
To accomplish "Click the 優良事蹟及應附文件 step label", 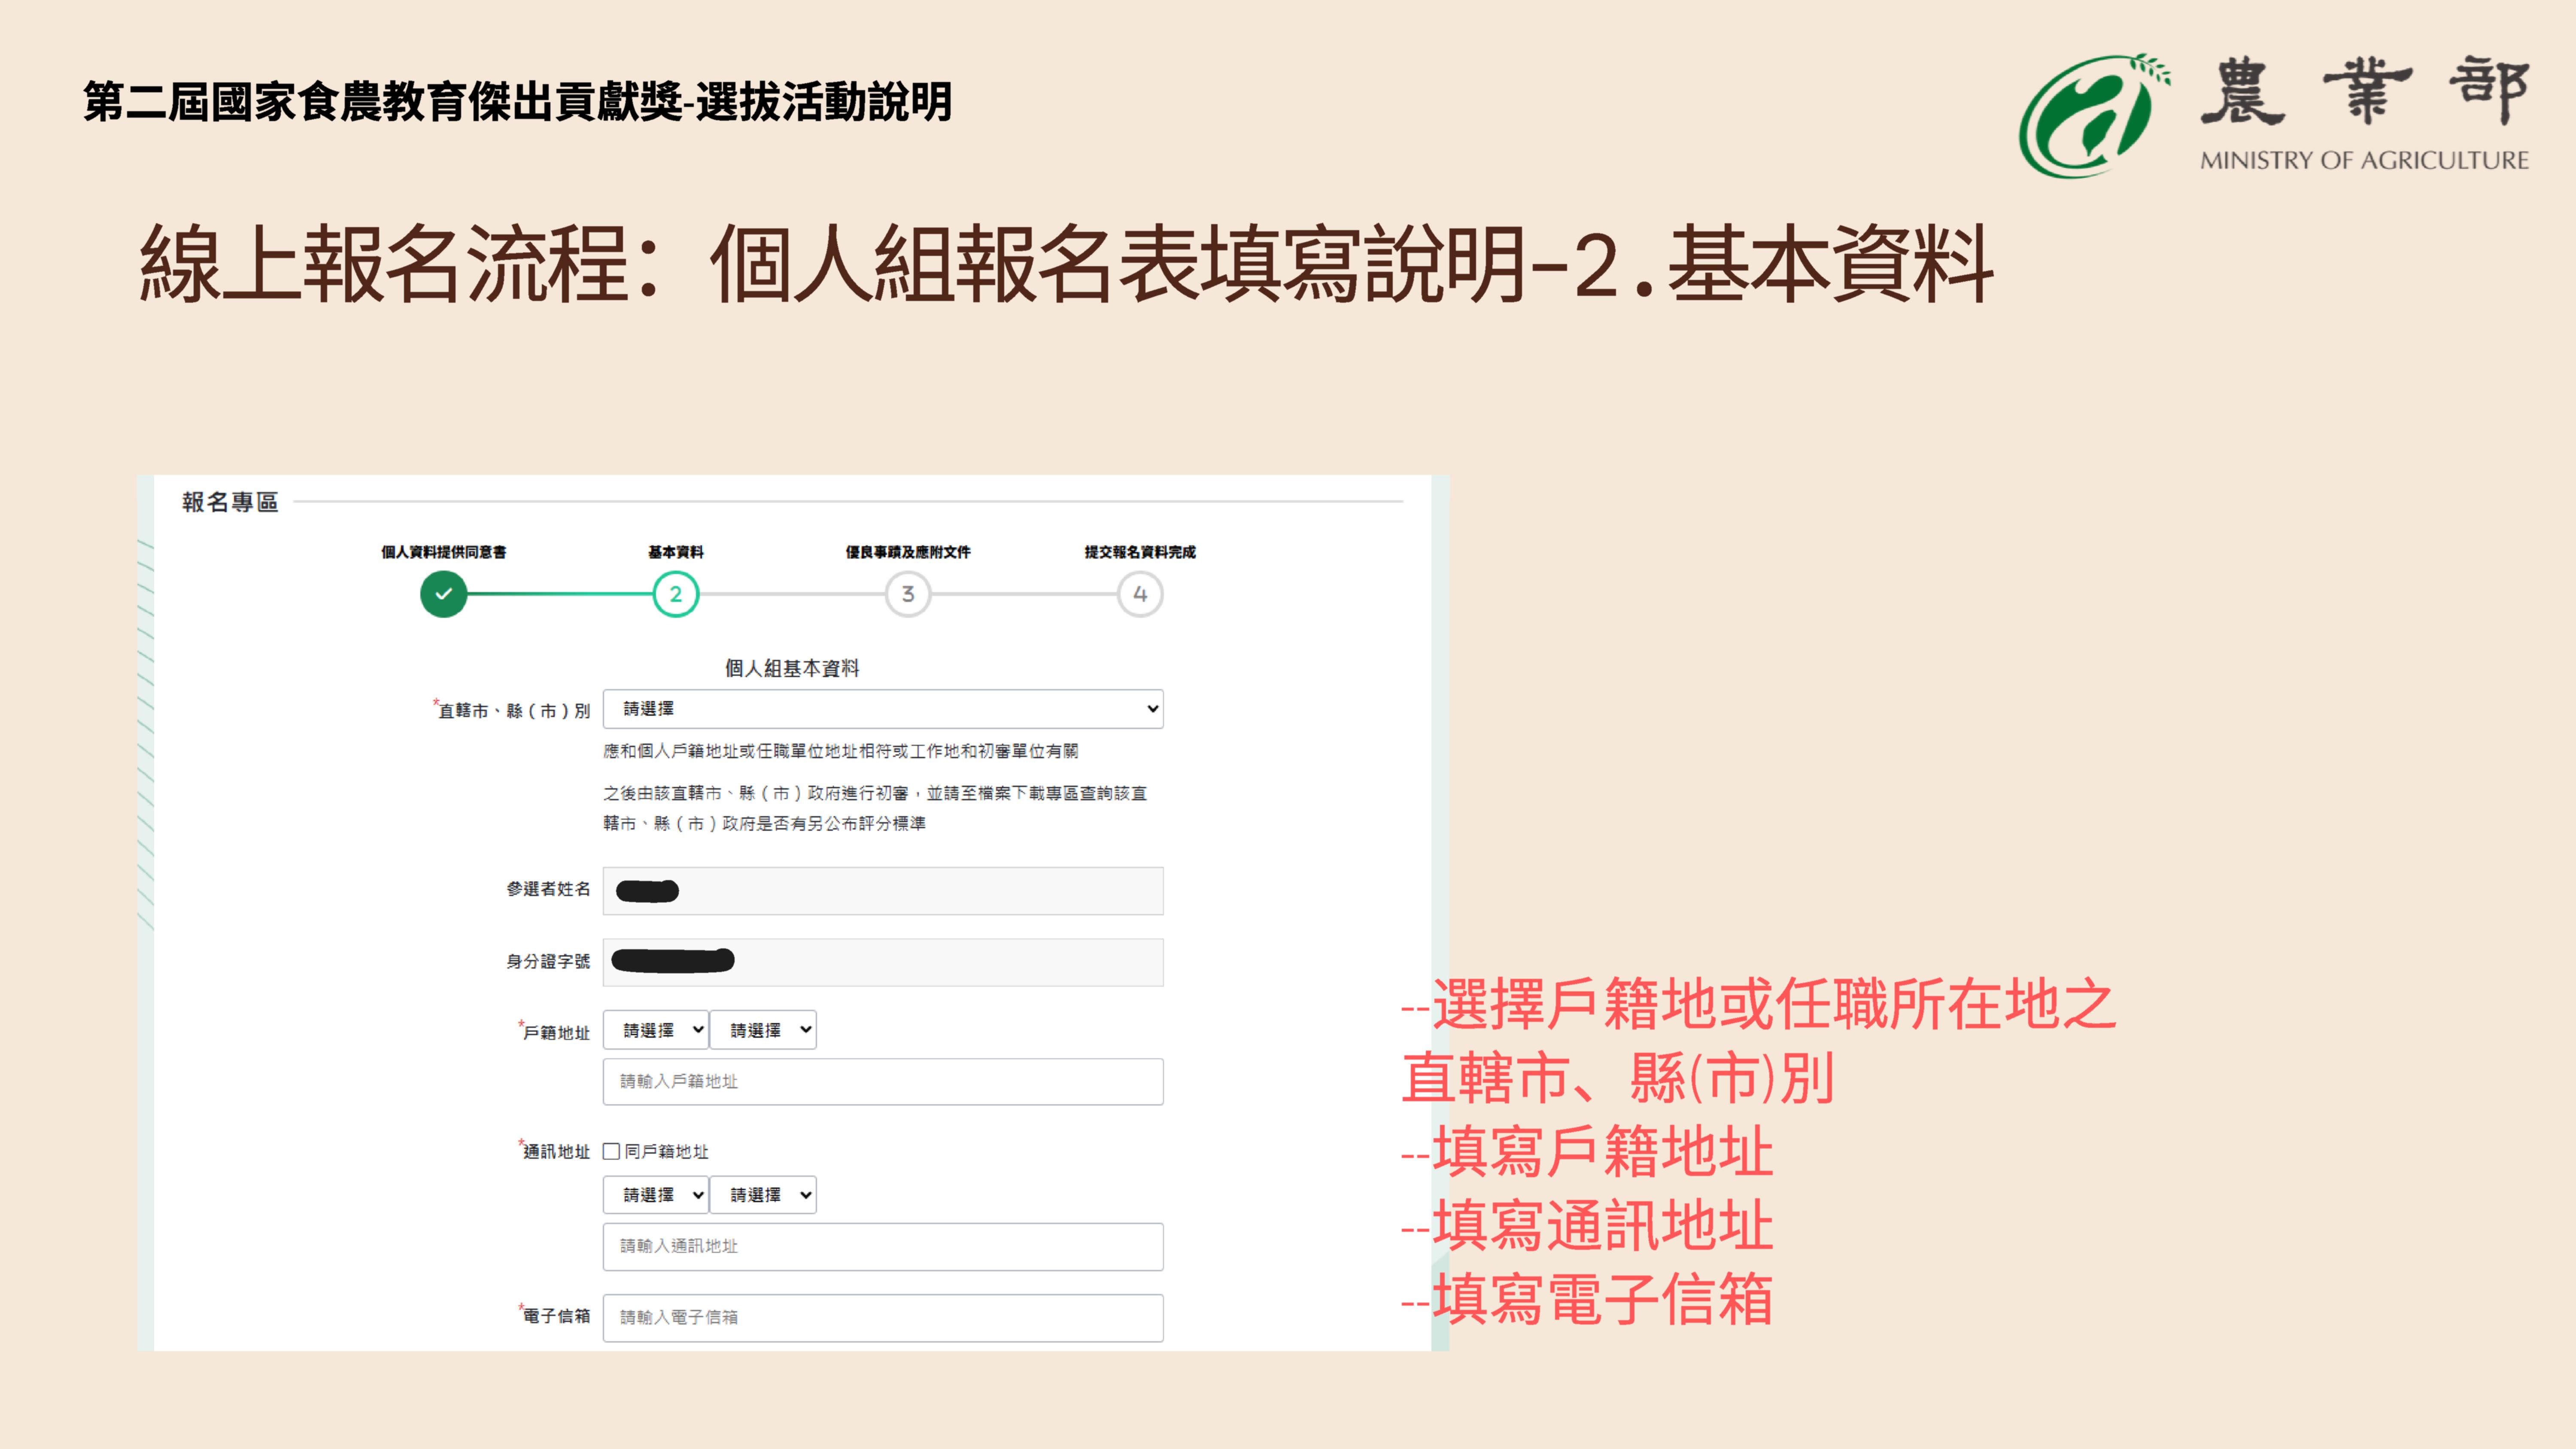I will click(x=907, y=552).
